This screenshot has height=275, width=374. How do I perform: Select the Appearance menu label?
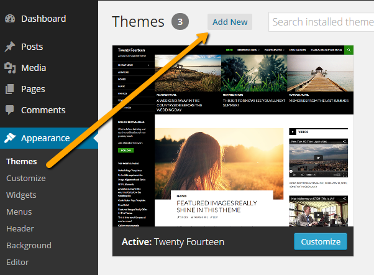point(45,138)
